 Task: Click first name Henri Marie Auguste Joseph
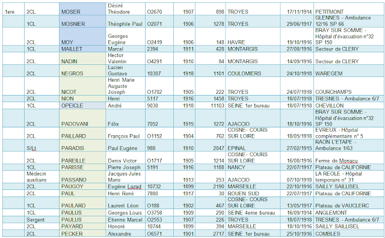[x=121, y=86]
